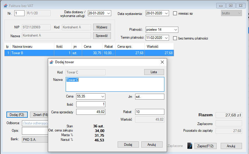The image size is (249, 154).
Task: Select the Towar B row in table
Action: coord(88,53)
